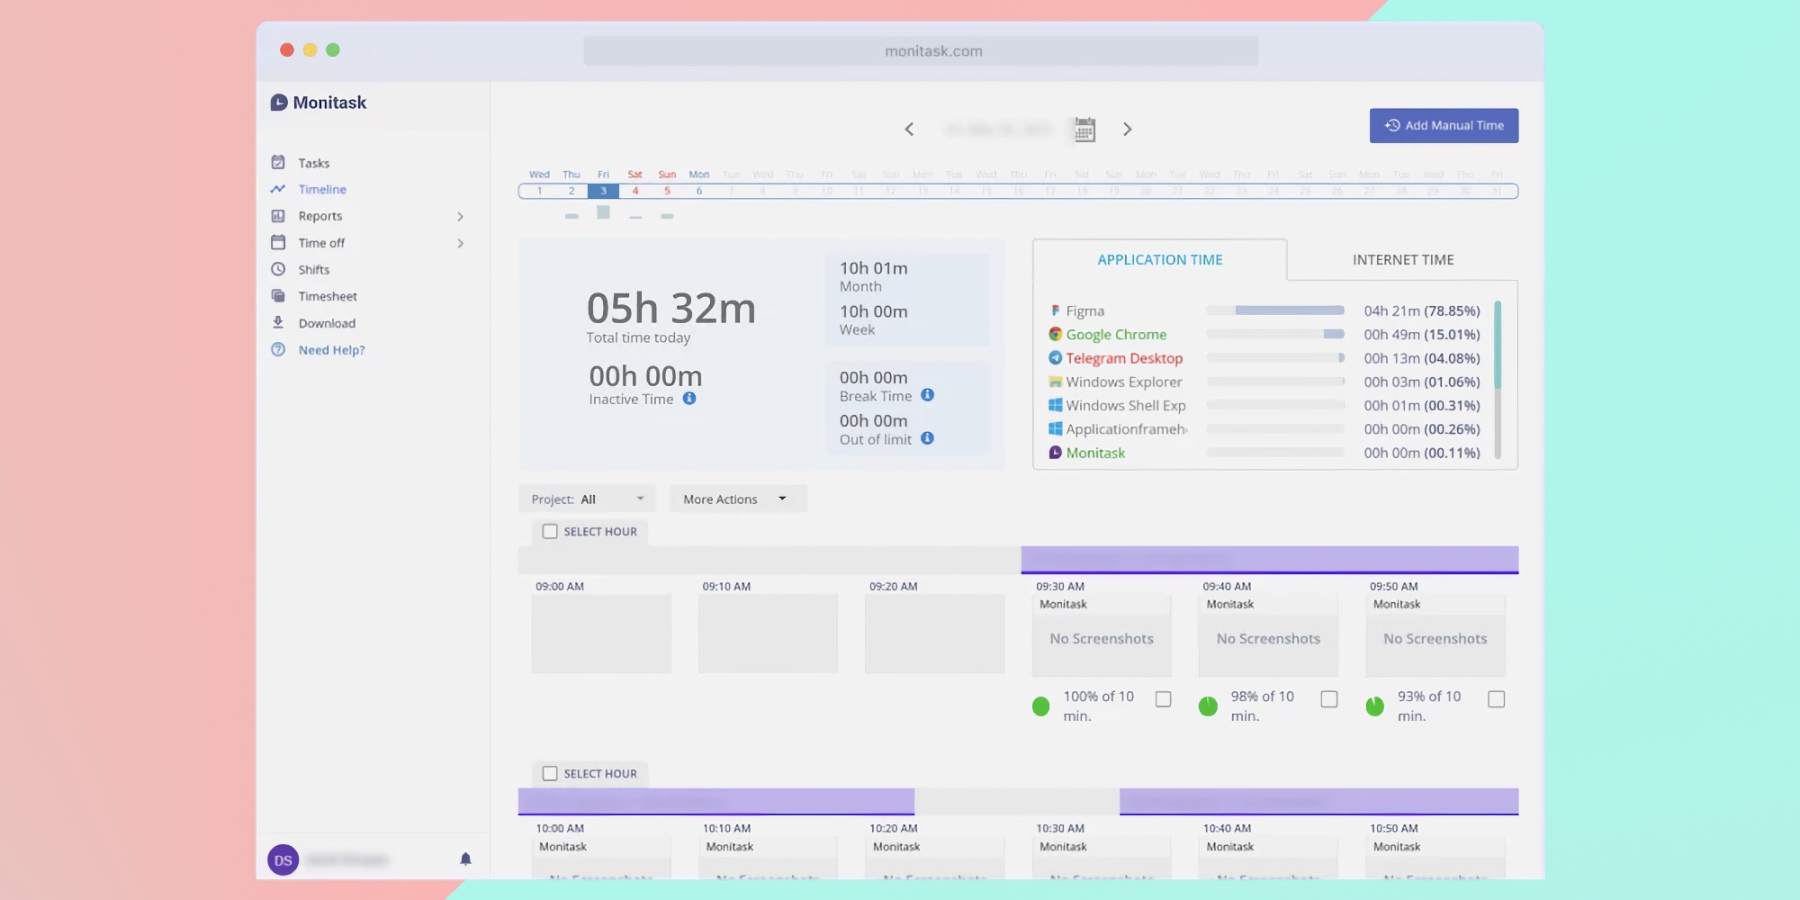Click Telegram Desktop application name
This screenshot has height=900, width=1800.
(1124, 358)
